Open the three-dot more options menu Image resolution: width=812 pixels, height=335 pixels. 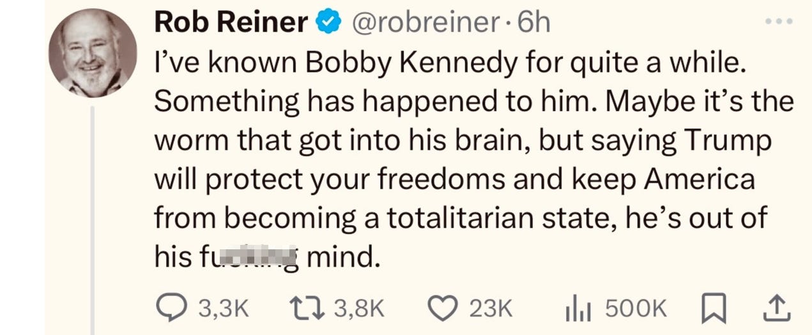(x=779, y=21)
